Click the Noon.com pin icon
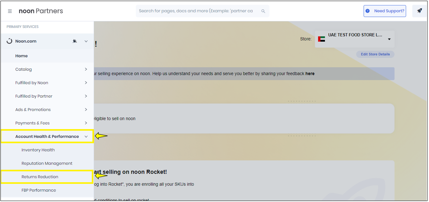 click(75, 41)
